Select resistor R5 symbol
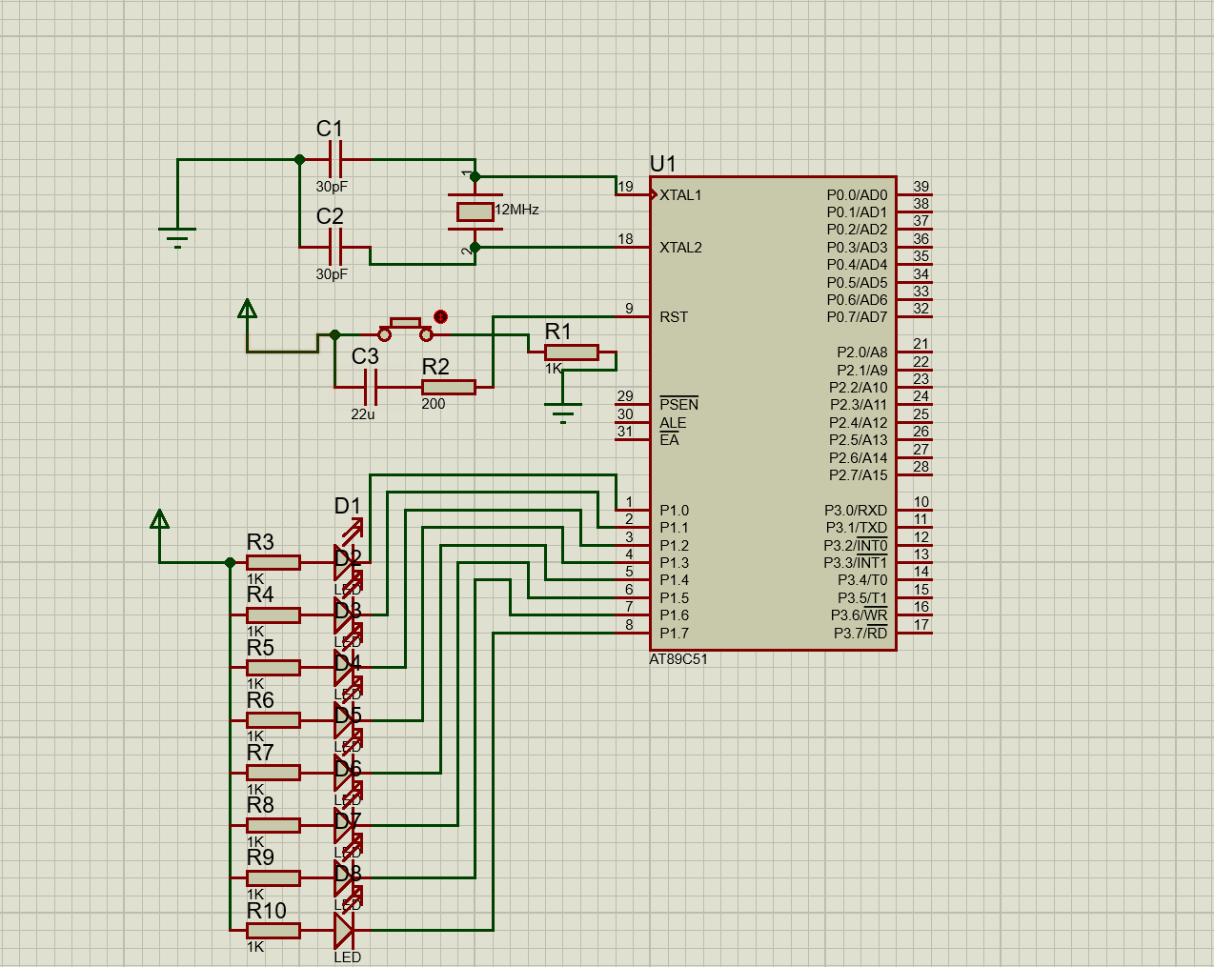 coord(273,668)
